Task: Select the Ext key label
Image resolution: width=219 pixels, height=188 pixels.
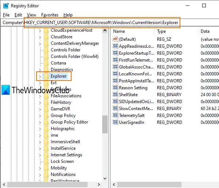Action: point(54,83)
